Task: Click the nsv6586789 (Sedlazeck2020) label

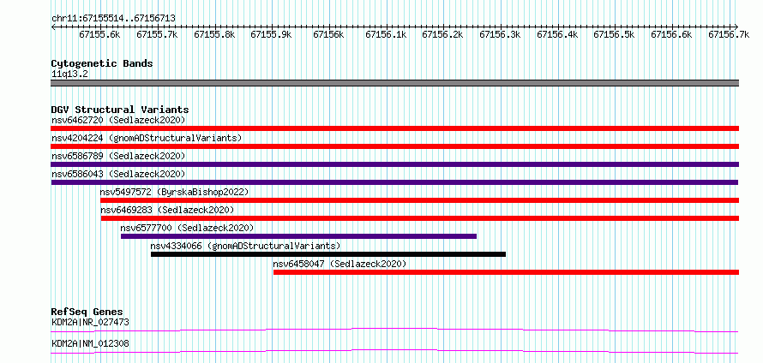Action: 118,156
